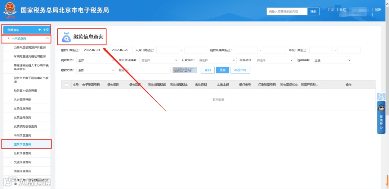Click the 入库日期 end date field
Viewport: 389px width, 189px height.
click(196, 50)
